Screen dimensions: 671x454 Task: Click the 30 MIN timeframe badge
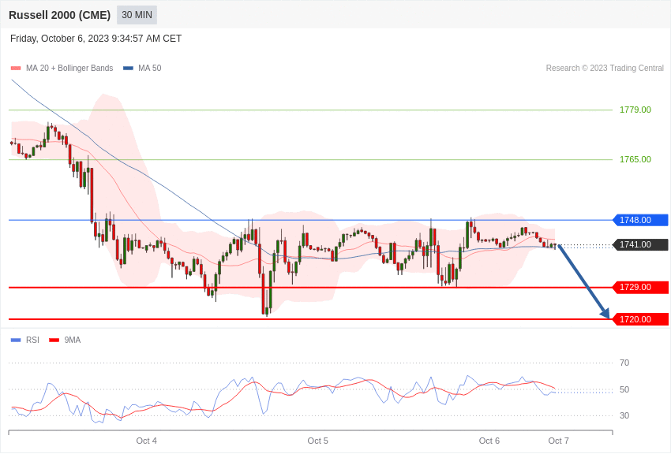137,15
